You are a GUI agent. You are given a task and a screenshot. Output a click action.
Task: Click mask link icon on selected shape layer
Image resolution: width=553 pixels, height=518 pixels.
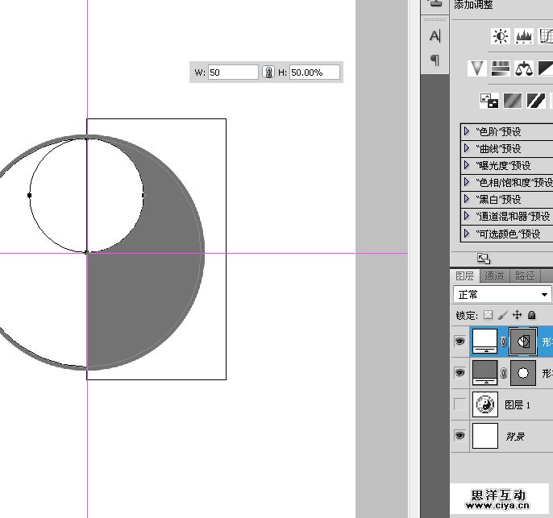[504, 341]
